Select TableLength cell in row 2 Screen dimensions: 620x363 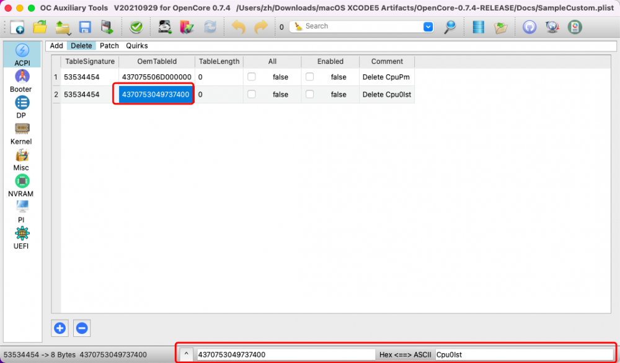[x=219, y=94]
